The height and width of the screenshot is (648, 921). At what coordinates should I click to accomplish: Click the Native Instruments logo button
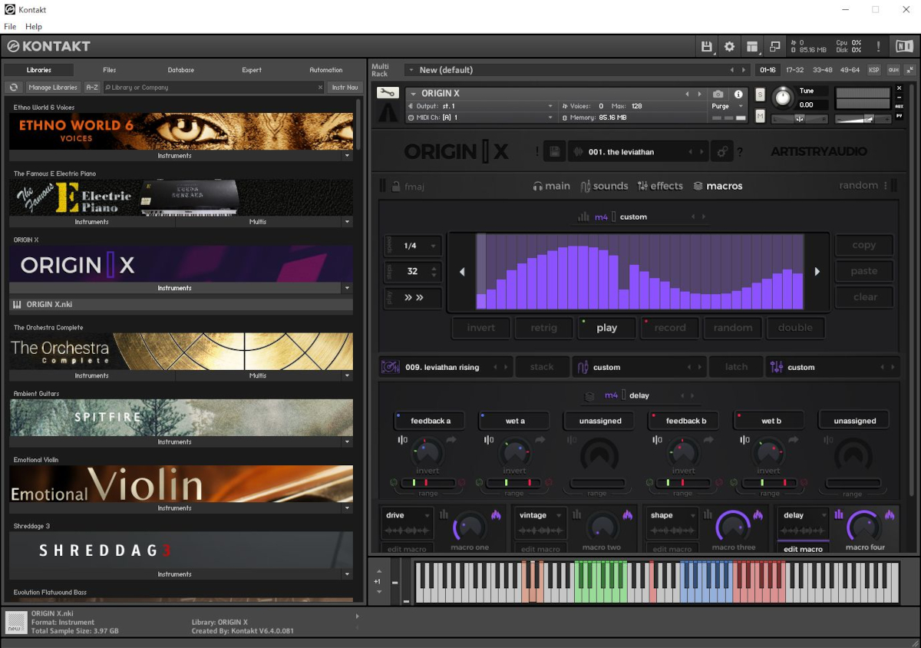tap(903, 47)
